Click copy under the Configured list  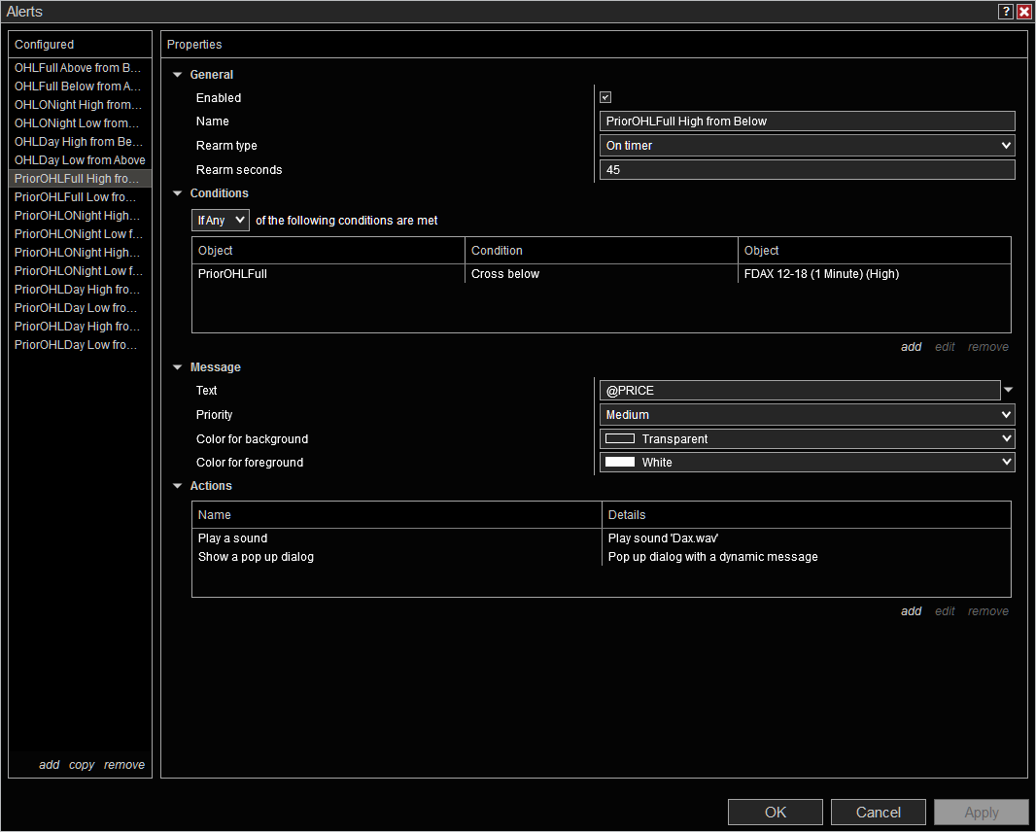(82, 765)
